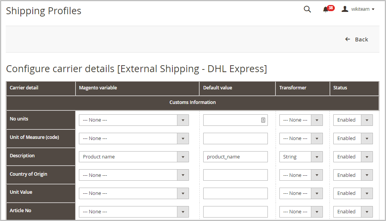Open the notifications bell icon
This screenshot has height=221, width=386.
[326, 10]
